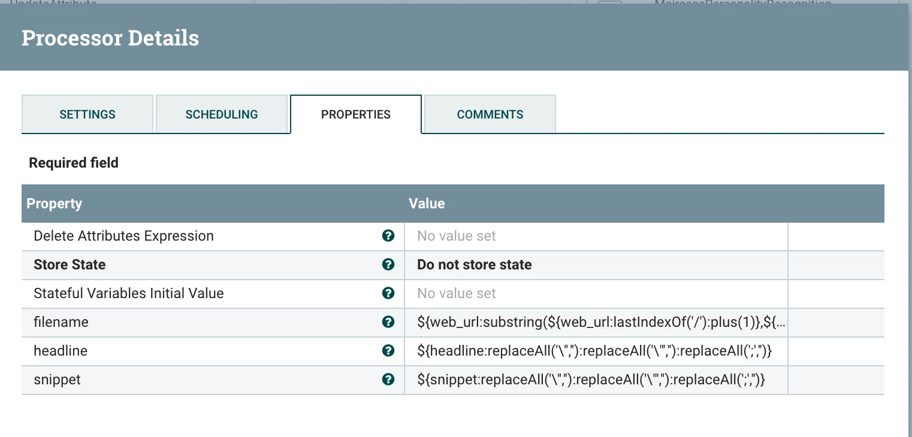This screenshot has height=437, width=912.
Task: Open help icon for Store State
Action: [x=388, y=265]
